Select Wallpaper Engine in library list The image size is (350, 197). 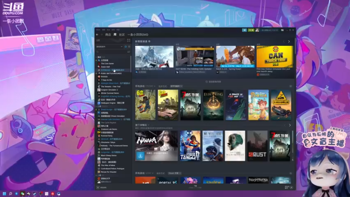point(112,103)
